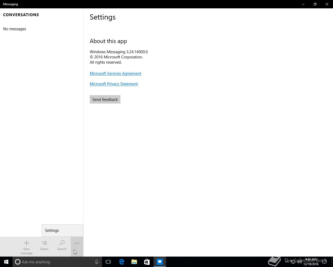Open the Search conversations tool
This screenshot has width=333, height=267.
coord(62,245)
